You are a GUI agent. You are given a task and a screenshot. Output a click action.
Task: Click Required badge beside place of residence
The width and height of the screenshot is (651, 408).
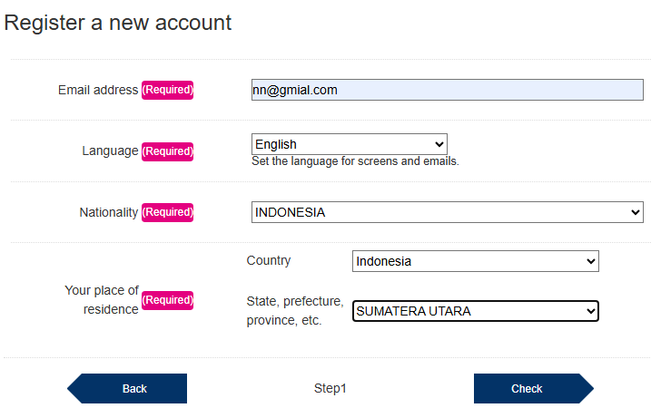pyautogui.click(x=168, y=300)
